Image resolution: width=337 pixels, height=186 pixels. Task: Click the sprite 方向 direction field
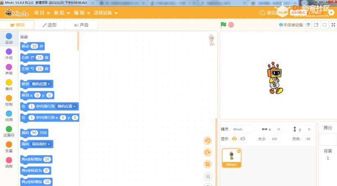308,139
